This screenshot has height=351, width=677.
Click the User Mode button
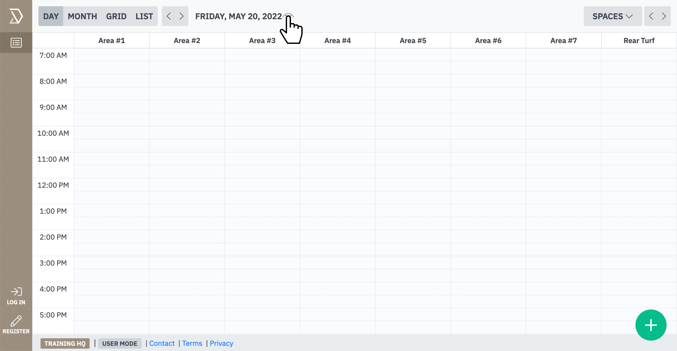[120, 343]
